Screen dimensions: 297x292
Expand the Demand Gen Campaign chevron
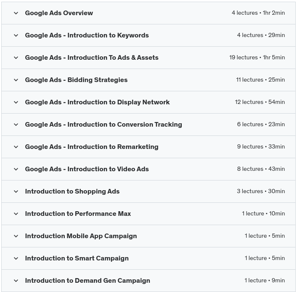(x=16, y=281)
